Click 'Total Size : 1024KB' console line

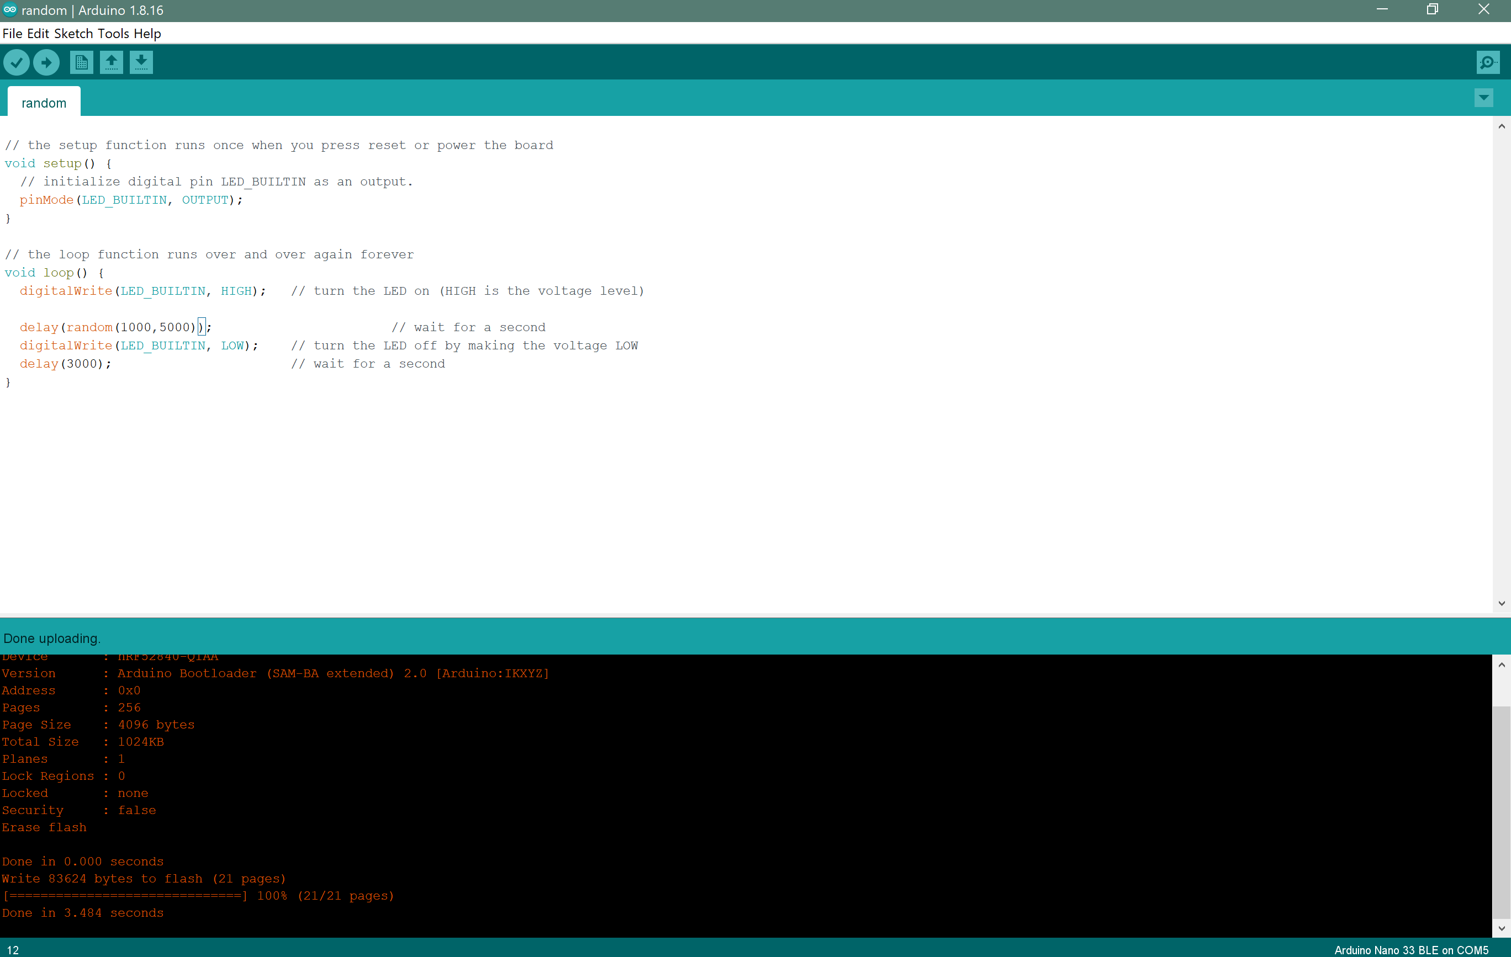click(82, 742)
